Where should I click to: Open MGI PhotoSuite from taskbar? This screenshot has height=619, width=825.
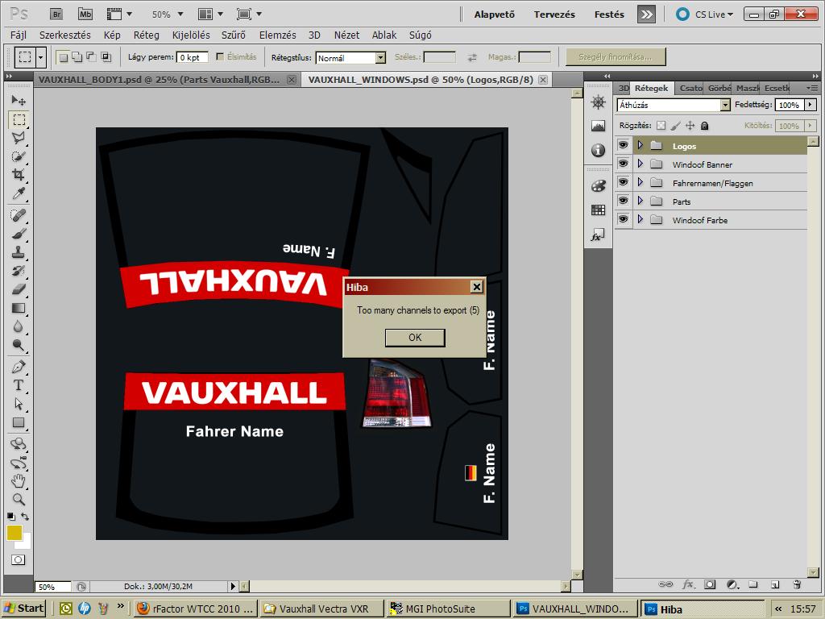click(x=446, y=609)
